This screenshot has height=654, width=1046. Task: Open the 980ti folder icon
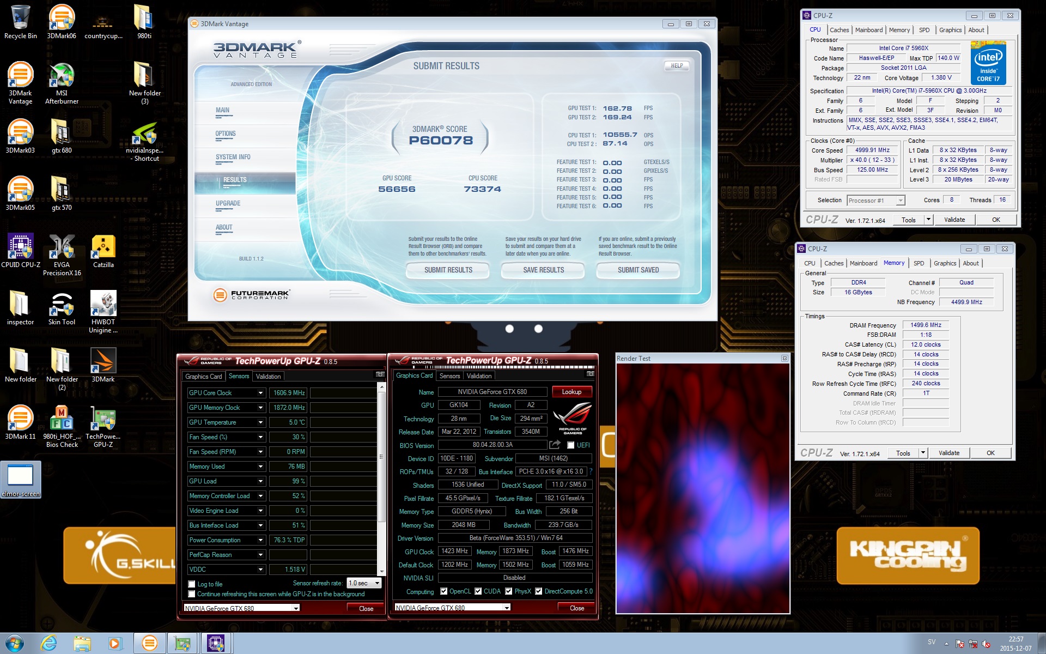(x=144, y=22)
